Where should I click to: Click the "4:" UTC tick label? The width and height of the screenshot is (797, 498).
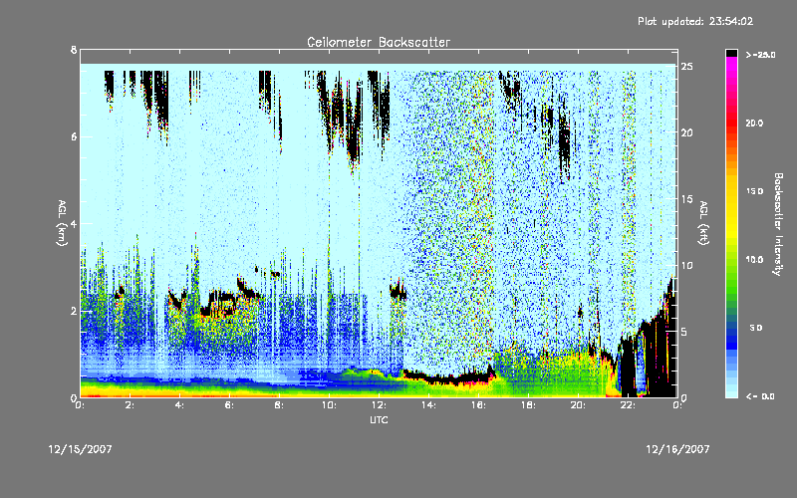tap(179, 405)
